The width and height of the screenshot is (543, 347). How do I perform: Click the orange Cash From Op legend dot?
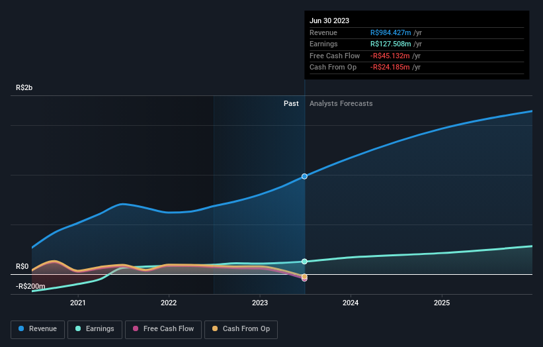215,328
